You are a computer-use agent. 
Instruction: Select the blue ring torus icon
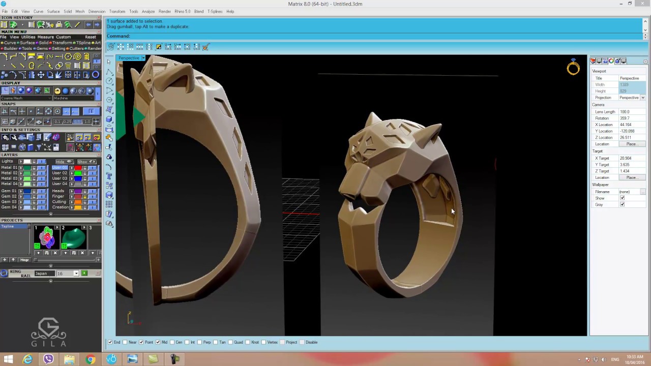pyautogui.click(x=96, y=75)
